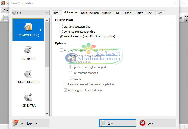188x129 pixels.
Task: Select the CD-ROM (UDF) disc icon
Action: pyautogui.click(x=28, y=27)
